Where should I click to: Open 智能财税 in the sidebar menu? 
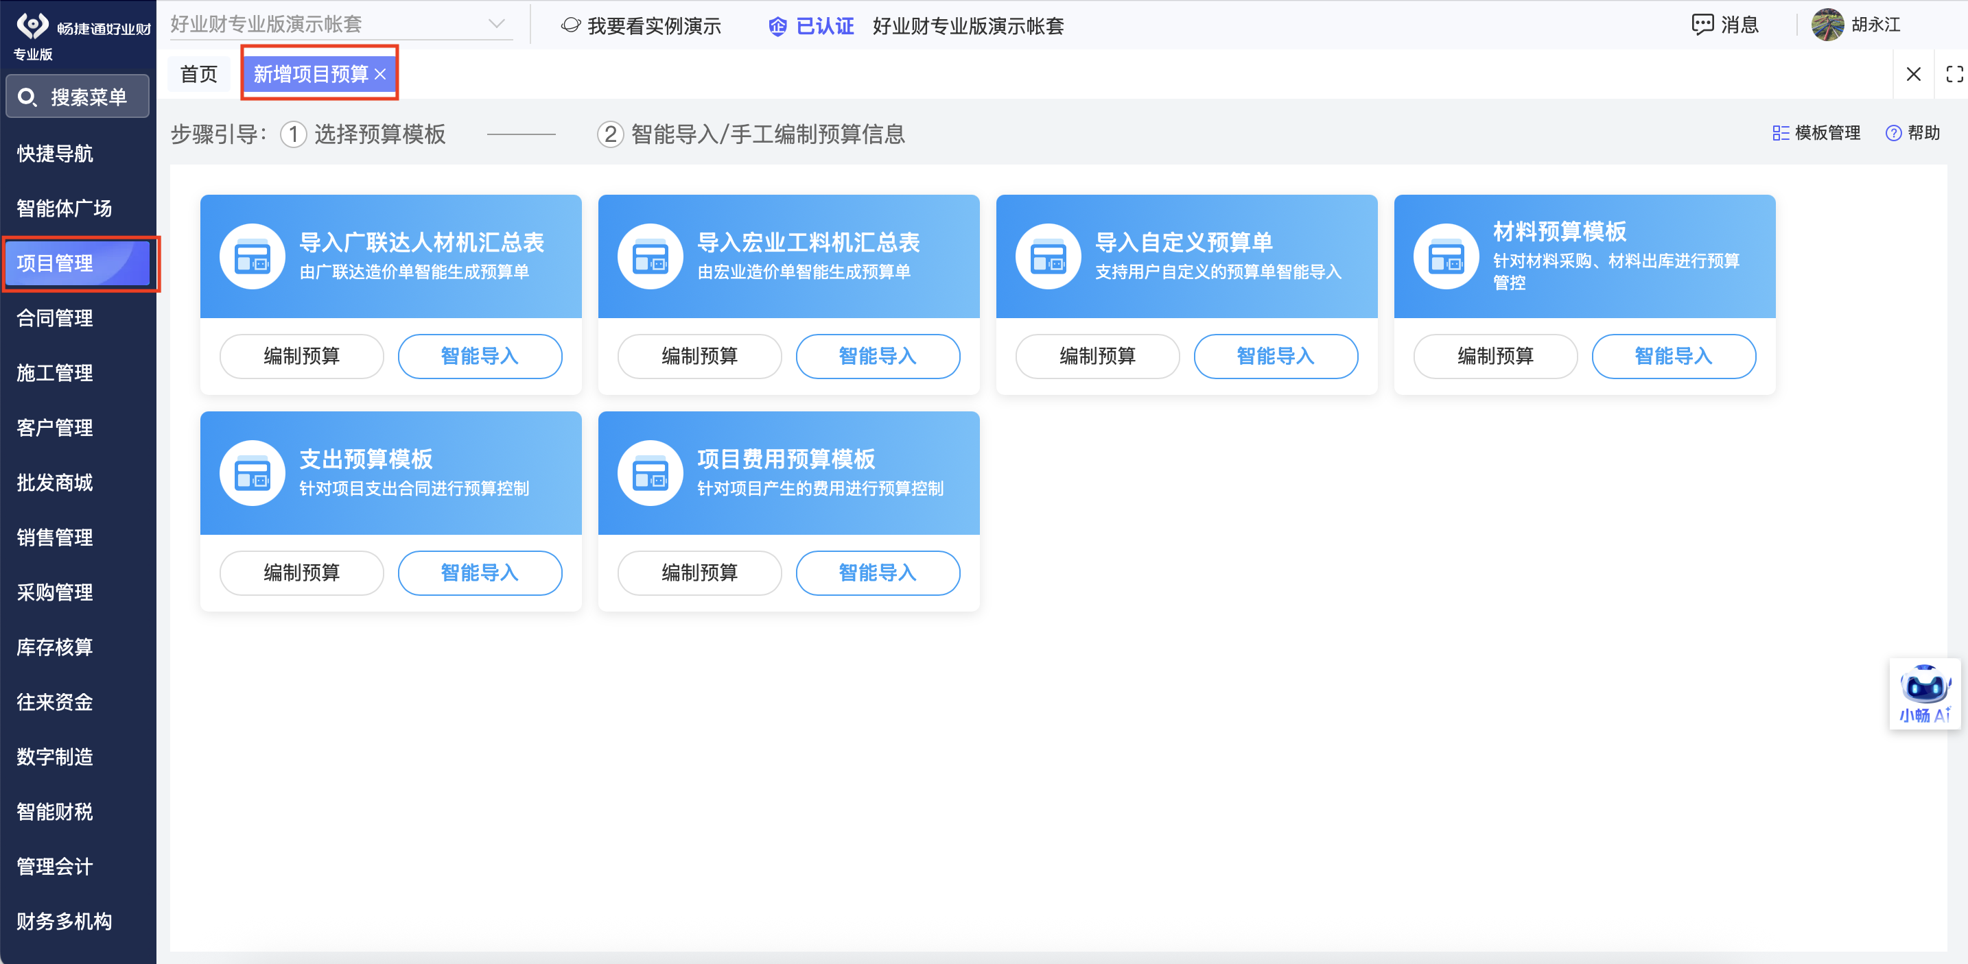[55, 811]
